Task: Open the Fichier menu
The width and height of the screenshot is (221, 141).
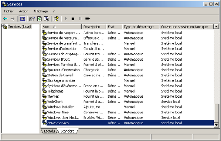Action: (x=9, y=11)
